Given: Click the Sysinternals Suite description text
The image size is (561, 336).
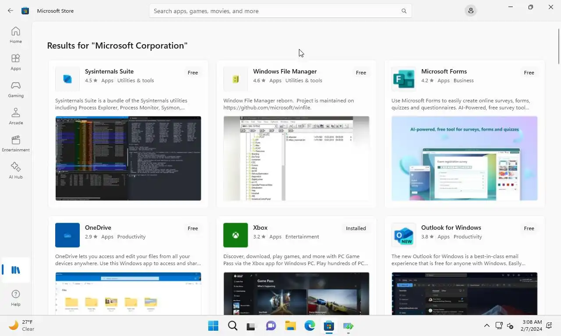Looking at the screenshot, I should [121, 104].
